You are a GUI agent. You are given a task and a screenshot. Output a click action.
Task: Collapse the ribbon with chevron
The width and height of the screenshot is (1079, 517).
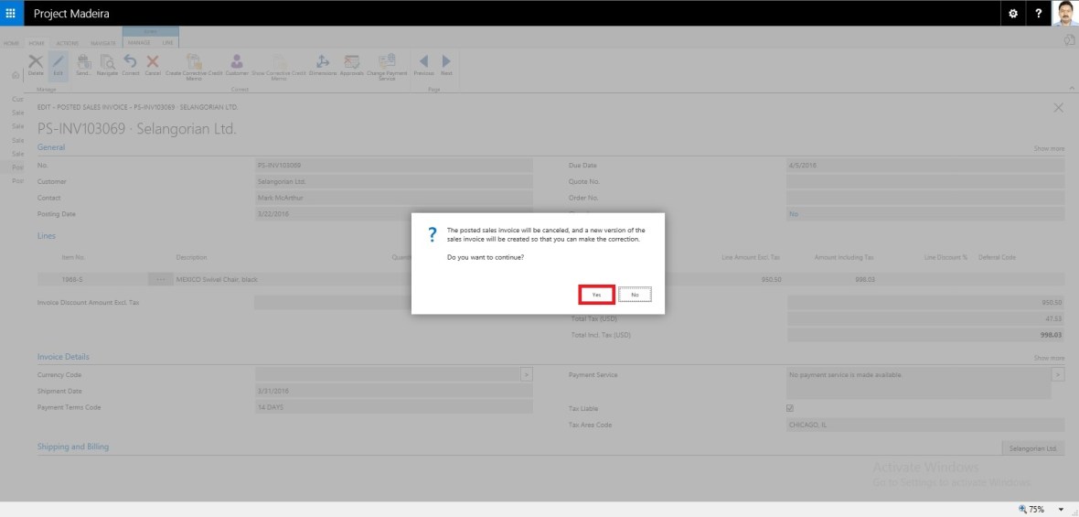pos(1072,88)
